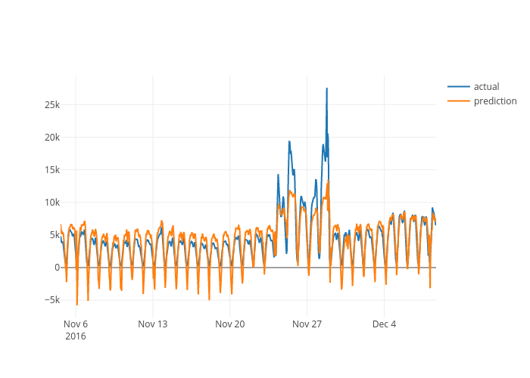Click the 2016 year label under axis
The width and height of the screenshot is (530, 378).
point(76,336)
